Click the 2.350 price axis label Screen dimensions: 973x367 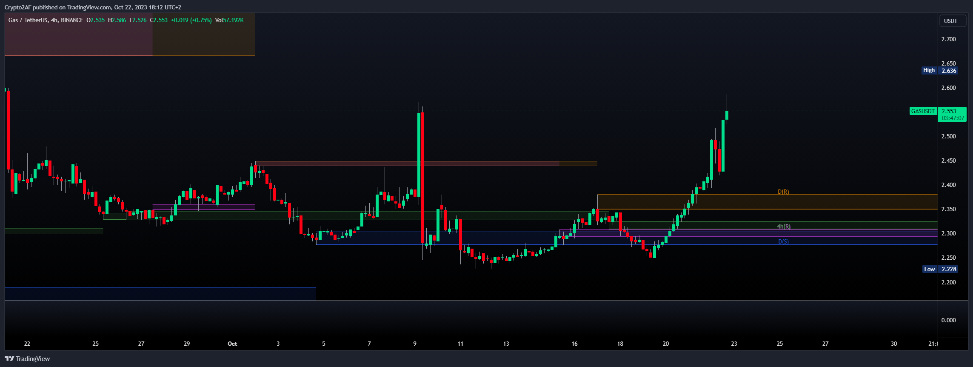(x=949, y=209)
